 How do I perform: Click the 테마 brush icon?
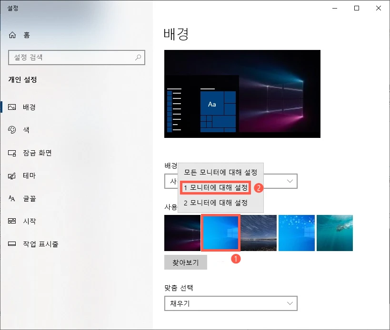(x=12, y=176)
